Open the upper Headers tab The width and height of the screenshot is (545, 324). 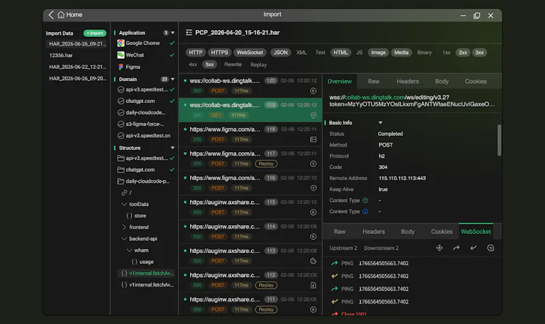[x=407, y=81]
